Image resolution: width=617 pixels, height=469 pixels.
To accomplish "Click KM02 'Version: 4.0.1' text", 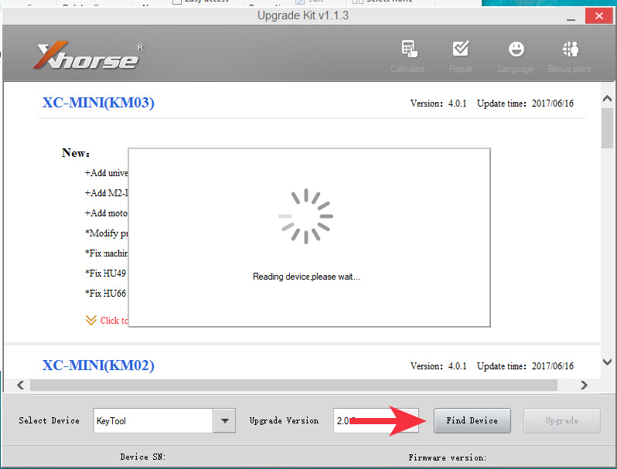I will pos(438,366).
